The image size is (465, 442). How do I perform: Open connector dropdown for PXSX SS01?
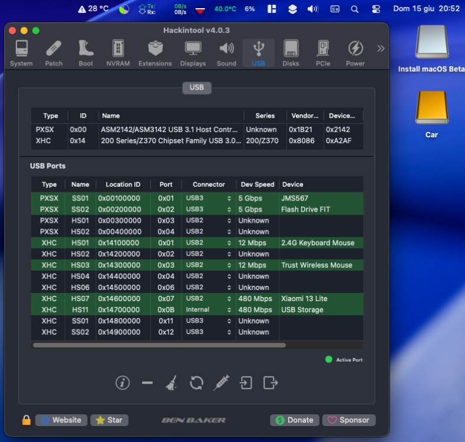[209, 198]
